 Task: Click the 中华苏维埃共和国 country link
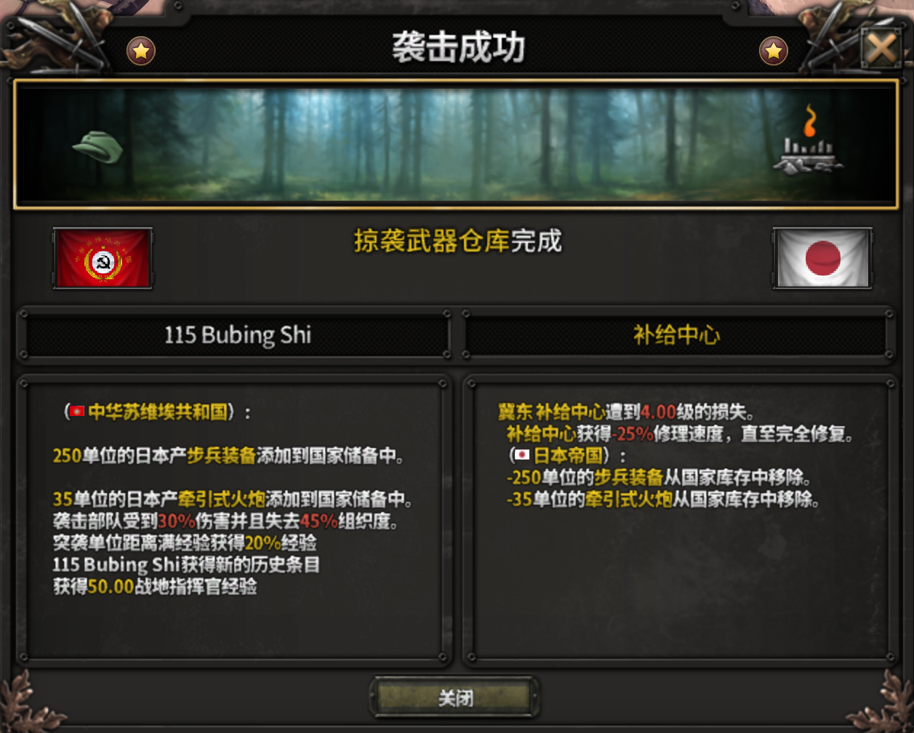[158, 412]
